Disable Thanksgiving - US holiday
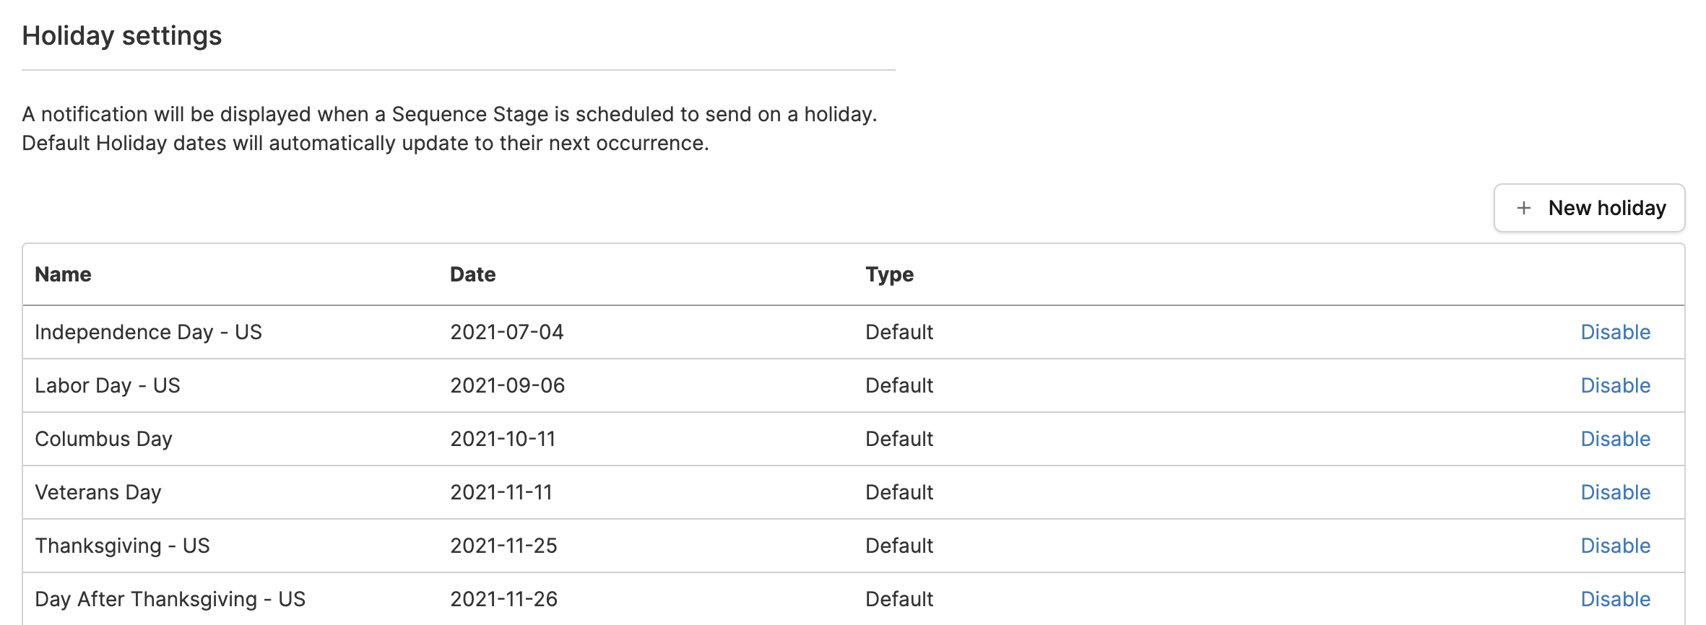 [x=1615, y=546]
